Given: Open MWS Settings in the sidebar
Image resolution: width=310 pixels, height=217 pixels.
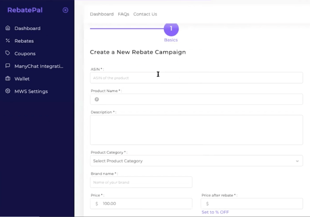Looking at the screenshot, I should tap(31, 91).
